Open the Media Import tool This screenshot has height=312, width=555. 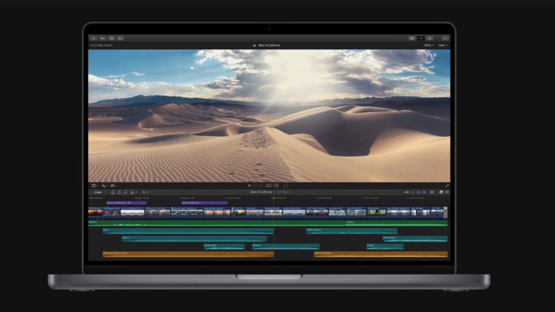[94, 38]
